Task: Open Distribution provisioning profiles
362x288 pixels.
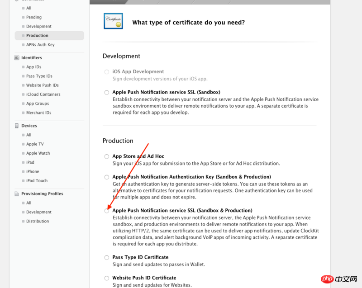Action: 38,221
